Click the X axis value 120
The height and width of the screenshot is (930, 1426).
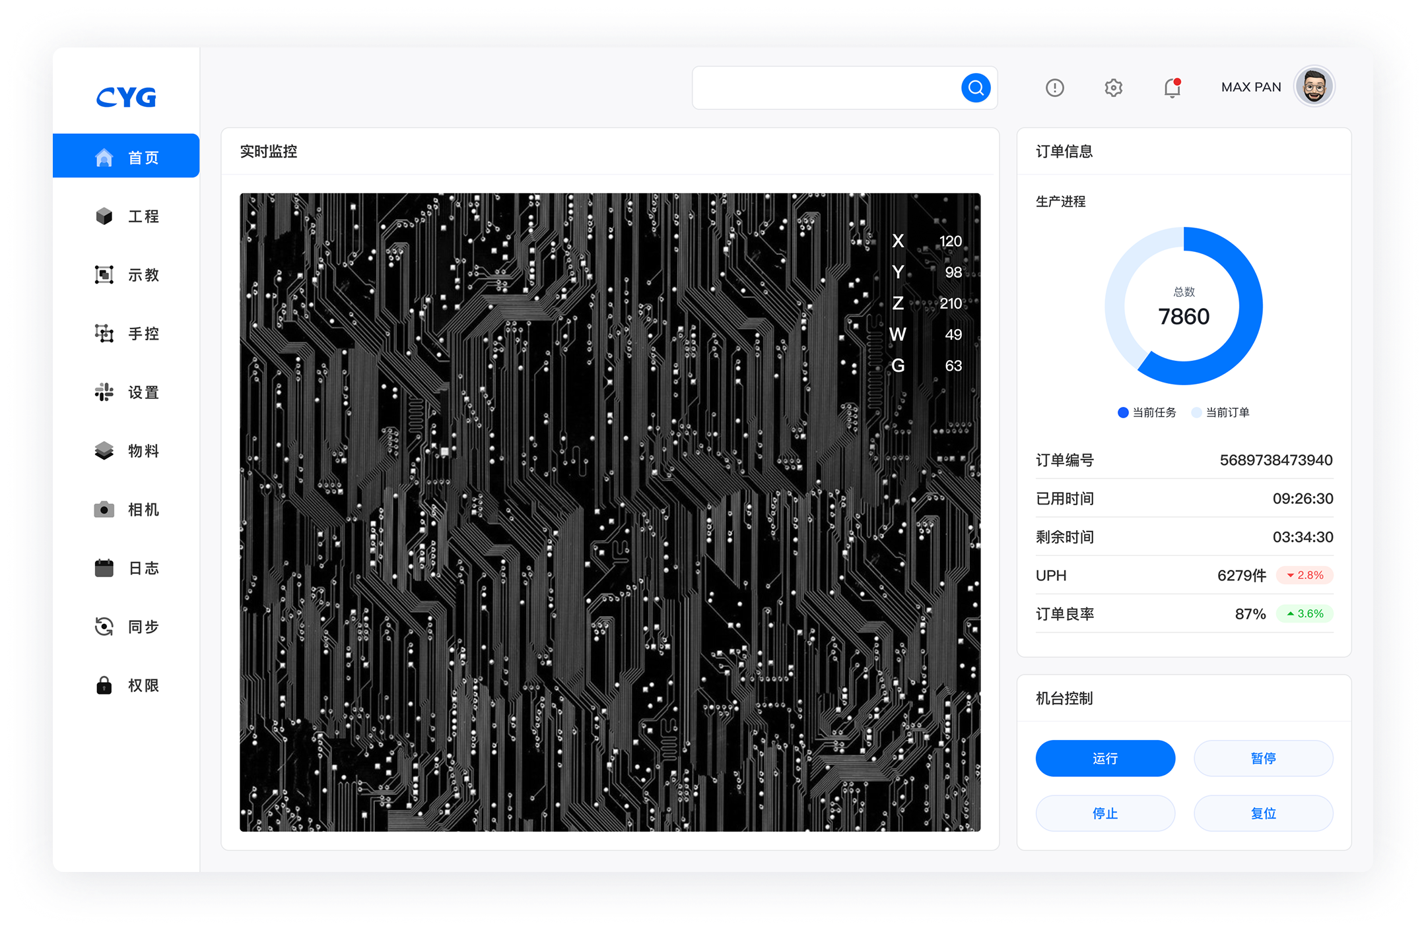(x=950, y=241)
